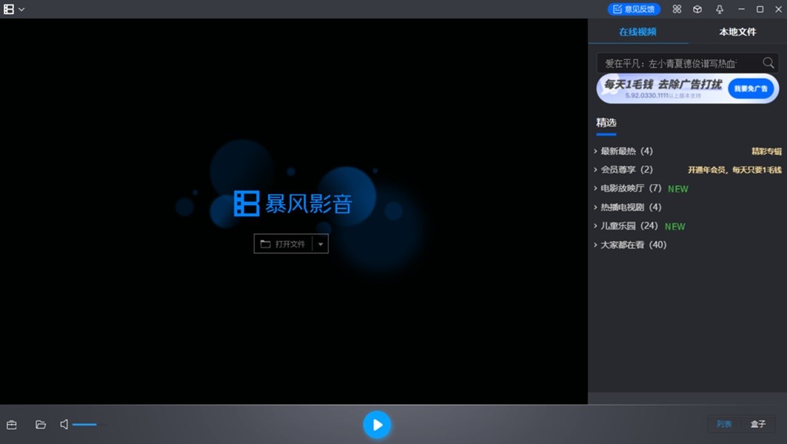Toggle the 盒子 panel

(758, 424)
